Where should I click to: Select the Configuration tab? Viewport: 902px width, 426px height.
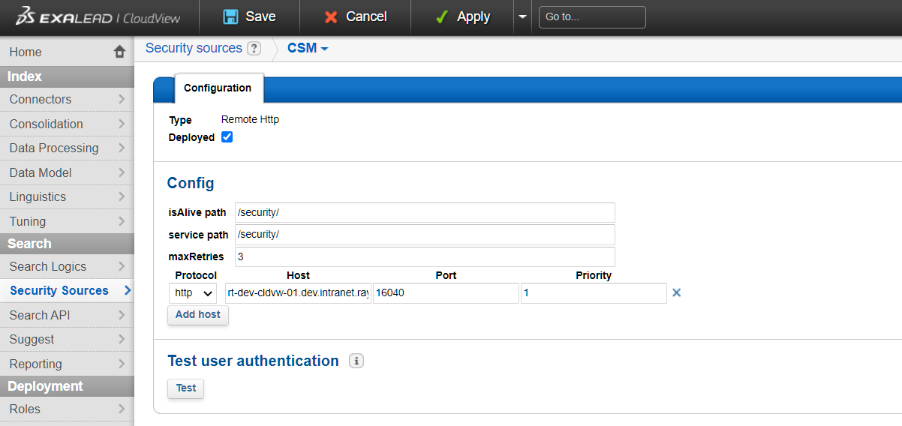tap(218, 88)
